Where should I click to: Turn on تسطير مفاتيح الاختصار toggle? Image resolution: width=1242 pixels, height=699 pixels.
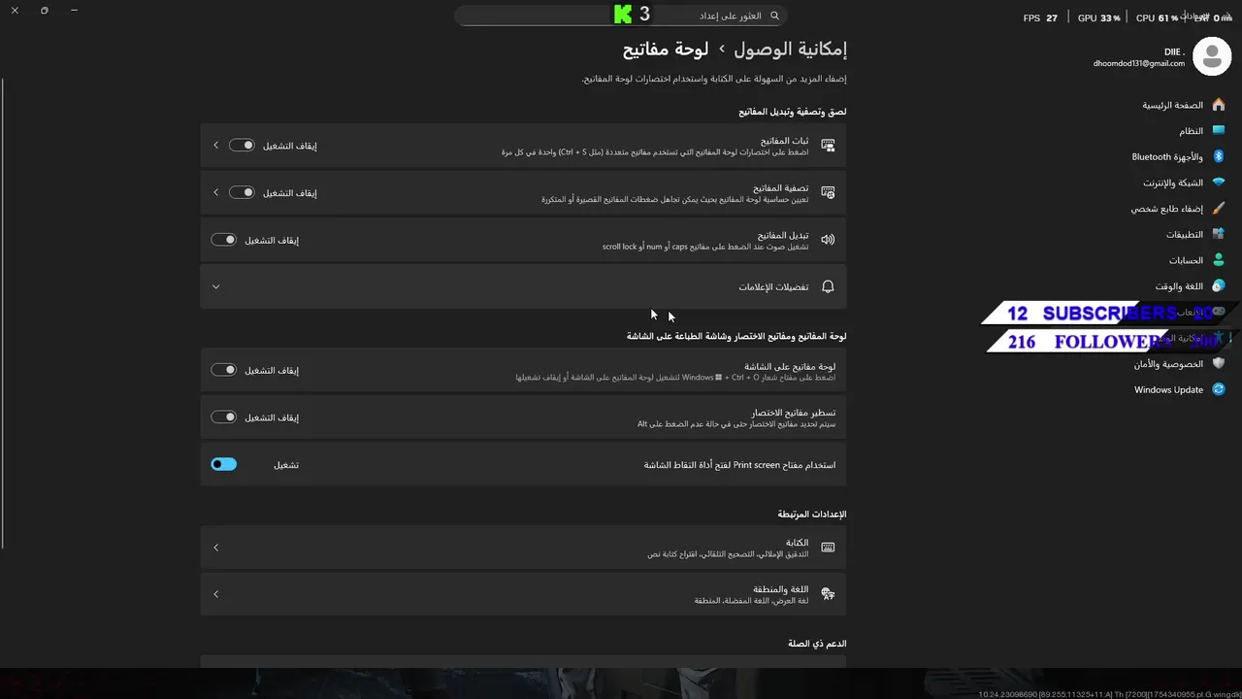[x=223, y=417]
